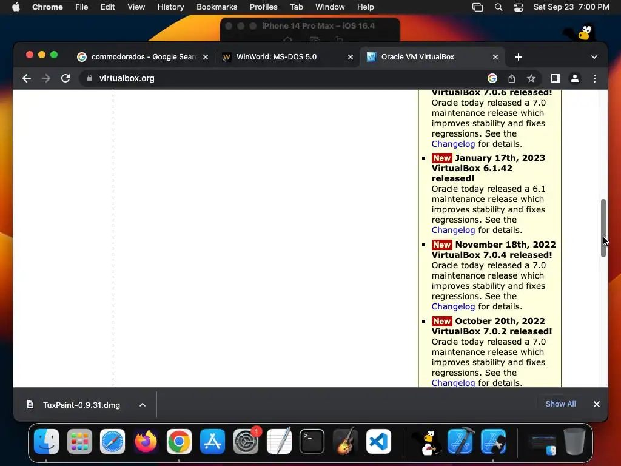Close the WinWorld MS-DOS 5.0 tab
This screenshot has height=466, width=621.
pos(351,57)
